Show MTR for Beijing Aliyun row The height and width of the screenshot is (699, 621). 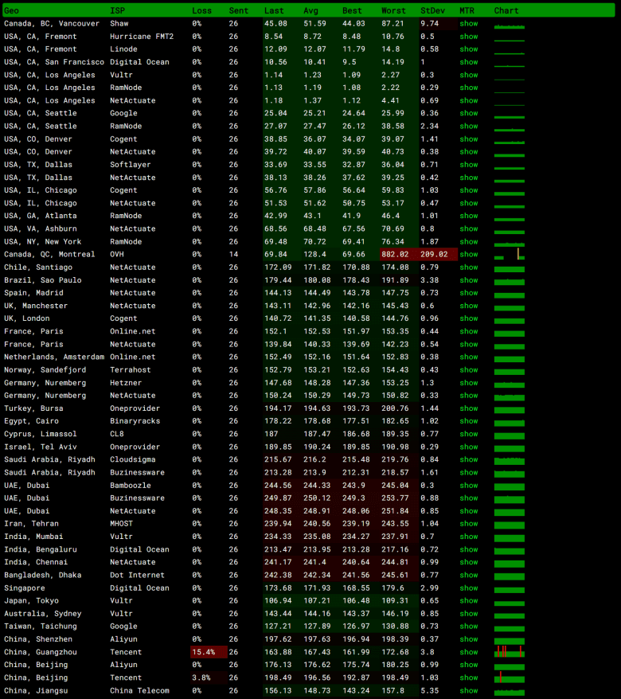(x=468, y=665)
